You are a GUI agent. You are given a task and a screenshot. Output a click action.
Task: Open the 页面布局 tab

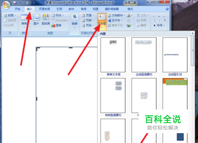[x=44, y=9]
